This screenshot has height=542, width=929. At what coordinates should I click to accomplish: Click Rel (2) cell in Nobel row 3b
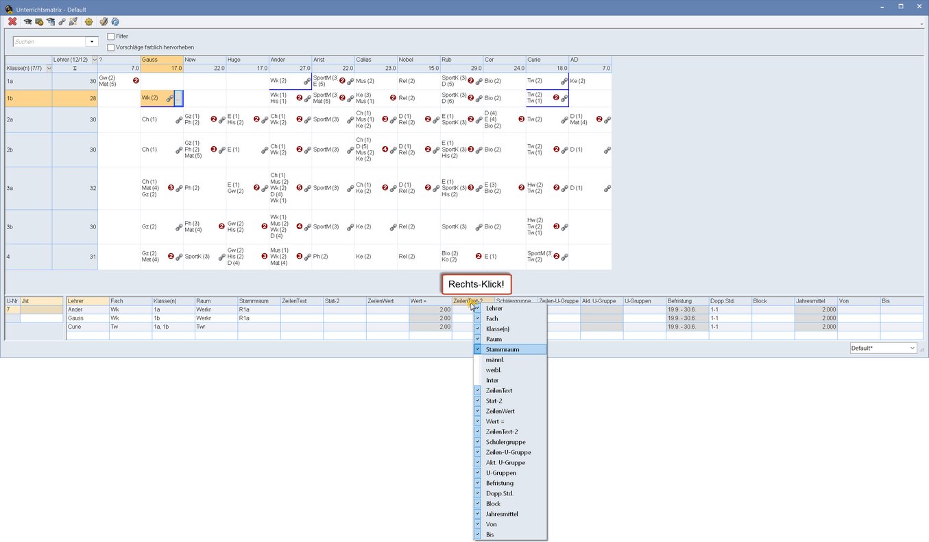coord(418,226)
